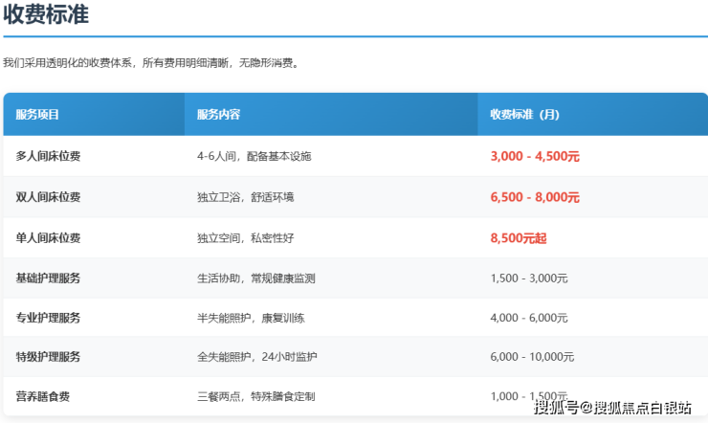The width and height of the screenshot is (708, 423).
Task: Select the 服务项目 column header
Action: tap(38, 115)
